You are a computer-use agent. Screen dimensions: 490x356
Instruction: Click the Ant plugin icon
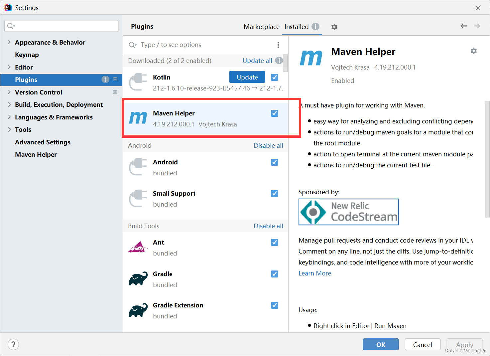pyautogui.click(x=138, y=247)
